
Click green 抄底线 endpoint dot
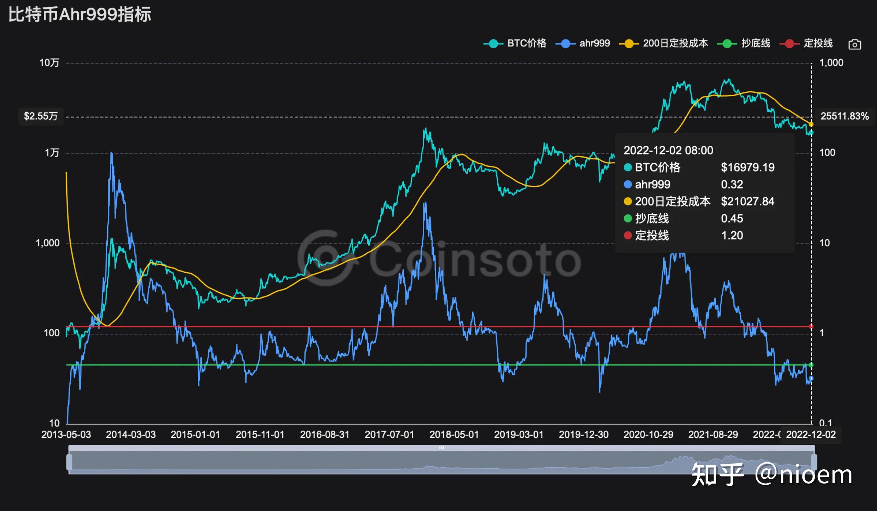click(x=811, y=365)
